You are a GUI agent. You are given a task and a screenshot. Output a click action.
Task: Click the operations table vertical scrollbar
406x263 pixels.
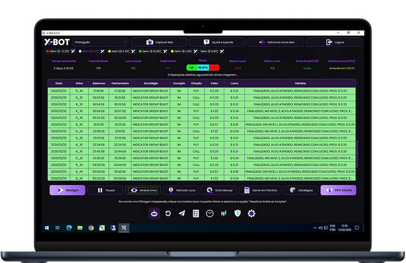357,153
